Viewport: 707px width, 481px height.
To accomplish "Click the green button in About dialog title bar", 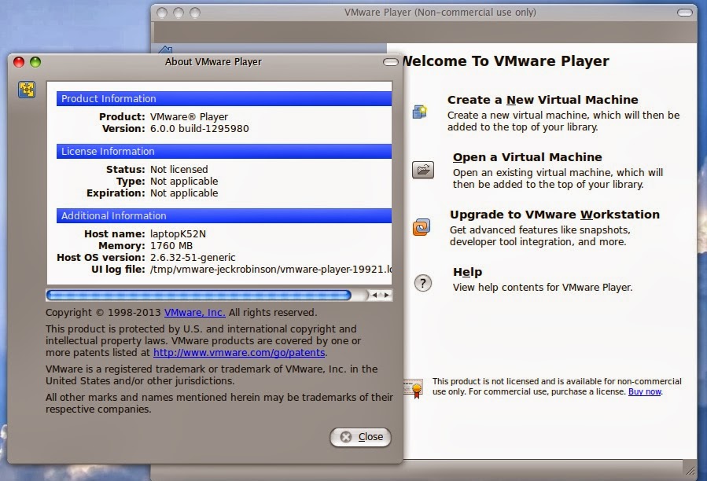I will tap(35, 62).
